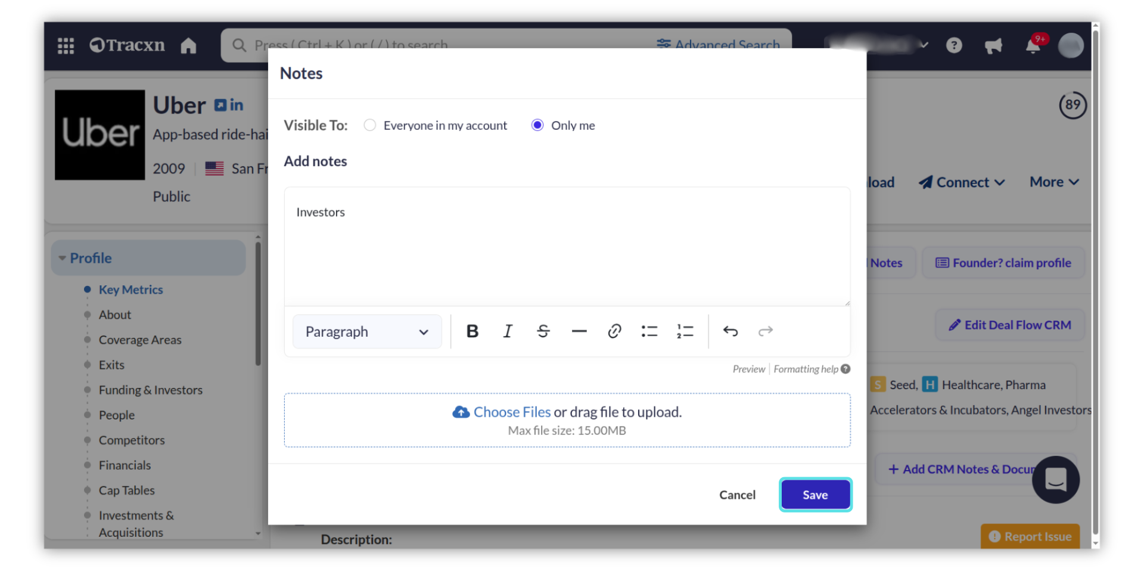Create a numbered list in notes
Viewport: 1144px width, 572px height.
tap(685, 331)
